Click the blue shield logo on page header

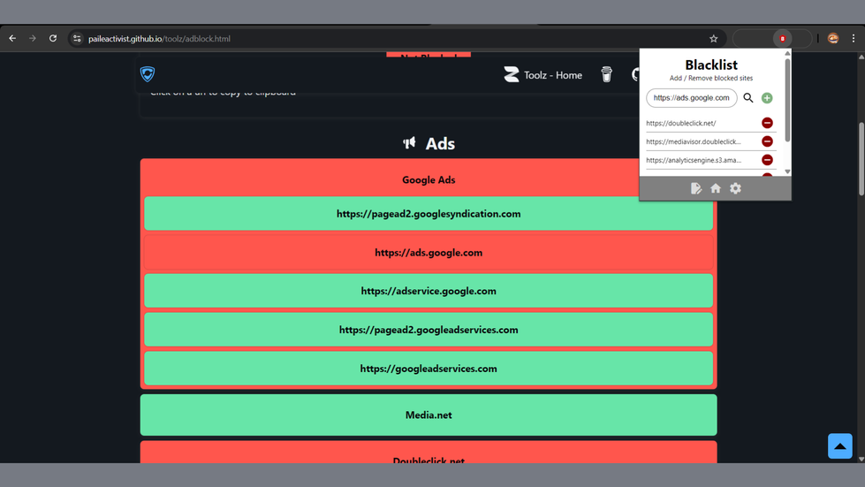click(x=148, y=74)
